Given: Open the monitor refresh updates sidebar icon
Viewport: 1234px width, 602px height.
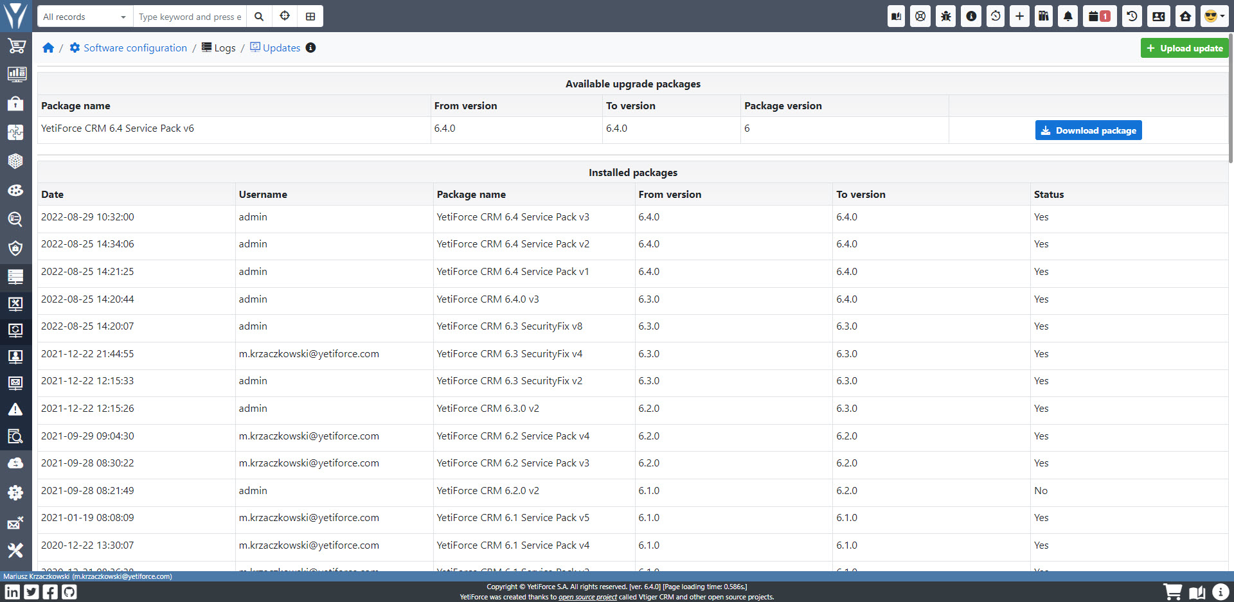Looking at the screenshot, I should (16, 330).
